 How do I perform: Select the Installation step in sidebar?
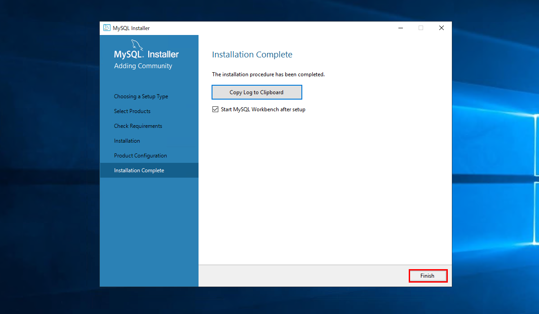127,141
